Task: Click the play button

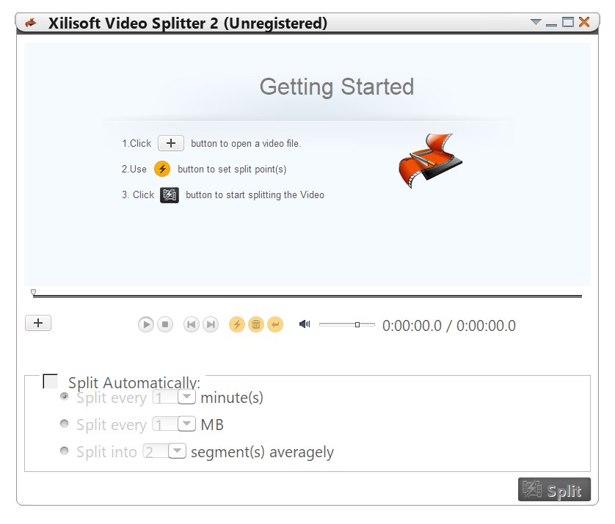Action: pyautogui.click(x=145, y=325)
